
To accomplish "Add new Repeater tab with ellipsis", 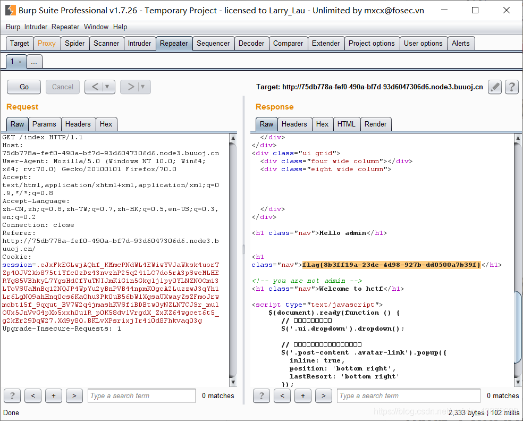I will coord(34,61).
